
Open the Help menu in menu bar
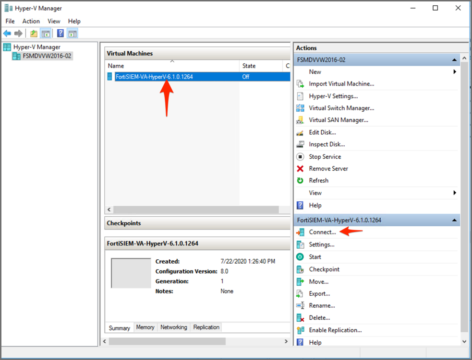coord(74,21)
